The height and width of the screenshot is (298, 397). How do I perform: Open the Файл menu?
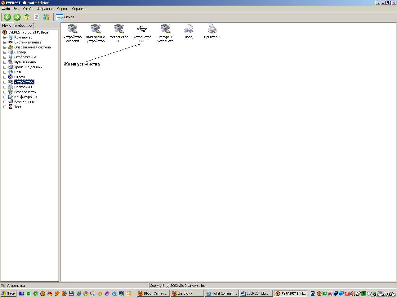[6, 9]
